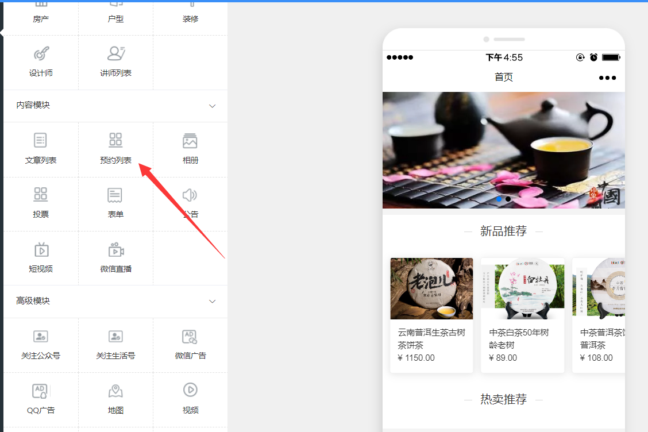Click the ¥ 89.00 price
The image size is (648, 432).
tap(503, 357)
